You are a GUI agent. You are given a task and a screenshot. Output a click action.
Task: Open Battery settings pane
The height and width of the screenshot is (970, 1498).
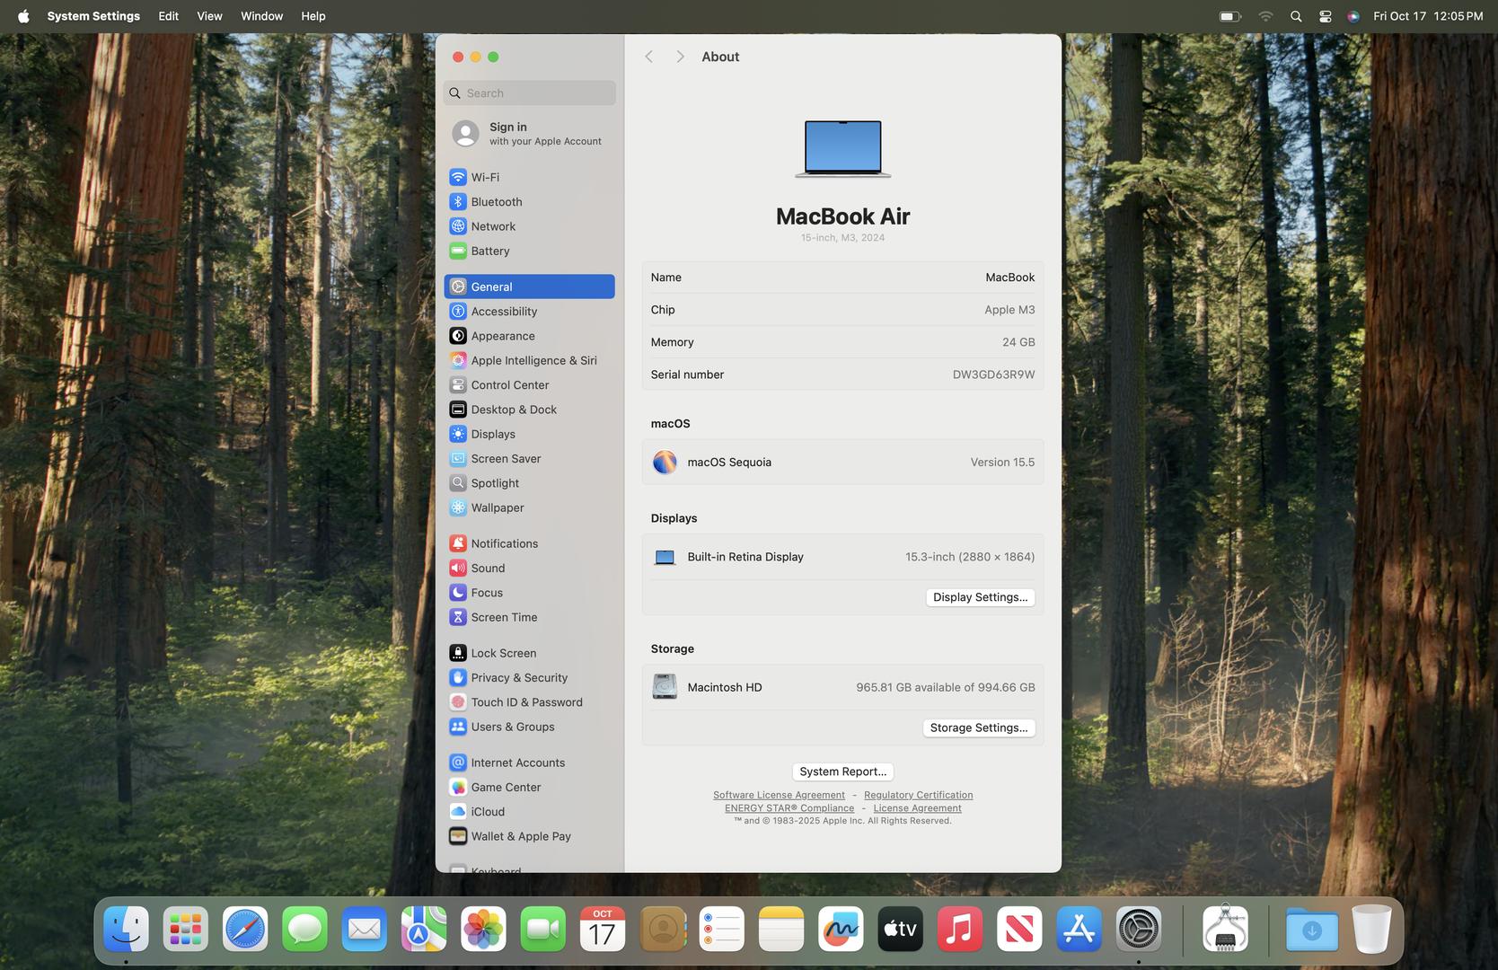(x=489, y=251)
